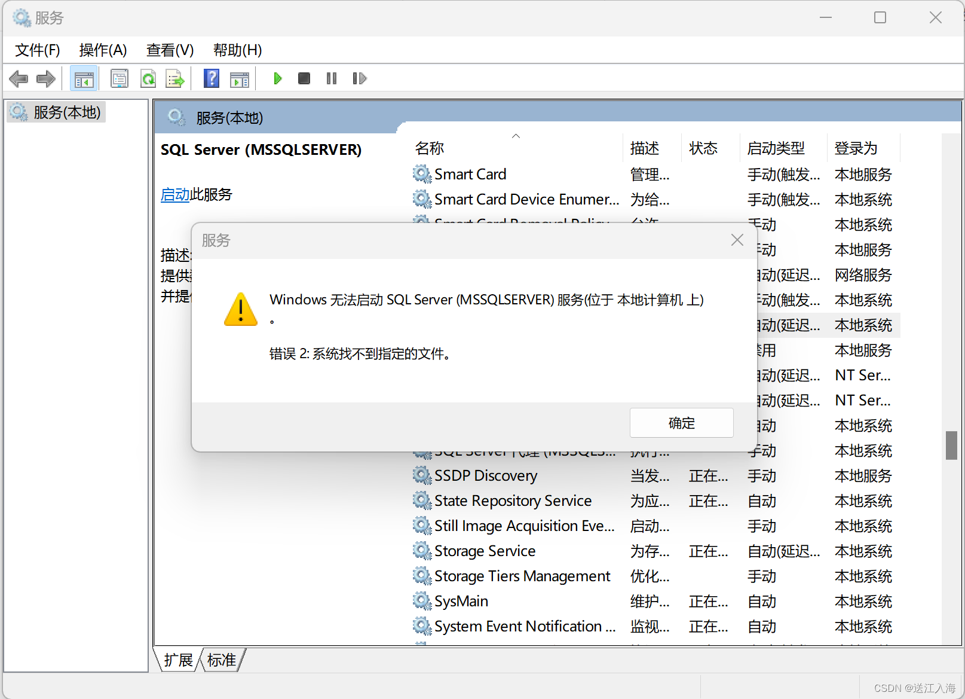Image resolution: width=965 pixels, height=699 pixels.
Task: Click 正在... status of SysMain row
Action: click(708, 601)
